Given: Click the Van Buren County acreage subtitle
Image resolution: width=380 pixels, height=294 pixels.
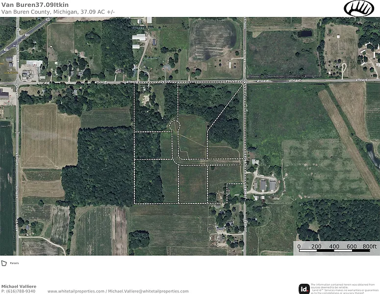Looking at the screenshot, I should [x=58, y=12].
